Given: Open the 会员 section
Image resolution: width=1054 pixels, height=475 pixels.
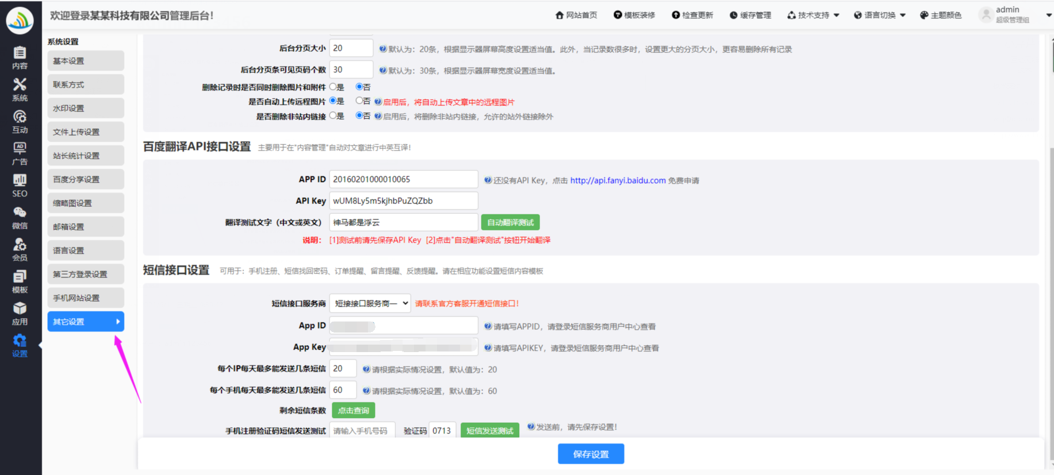Looking at the screenshot, I should pyautogui.click(x=20, y=250).
